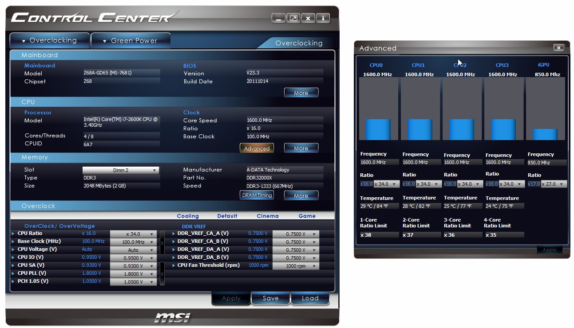Click the Load button
574x328 pixels.
[310, 298]
